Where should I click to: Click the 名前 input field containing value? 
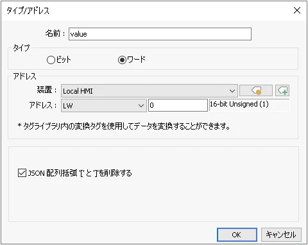pos(160,34)
